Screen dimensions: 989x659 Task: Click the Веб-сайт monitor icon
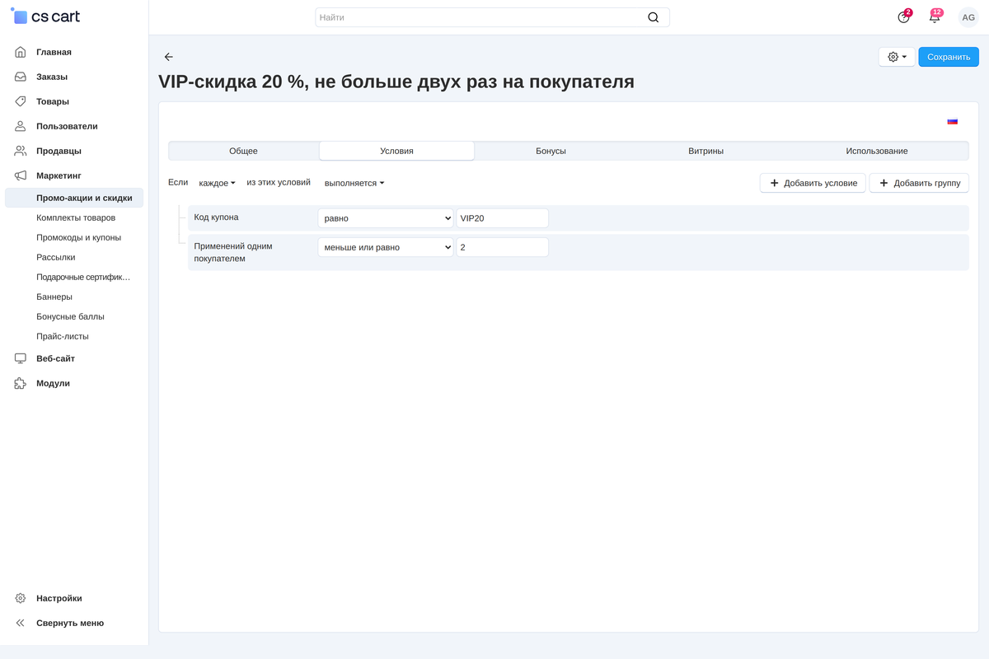tap(21, 358)
